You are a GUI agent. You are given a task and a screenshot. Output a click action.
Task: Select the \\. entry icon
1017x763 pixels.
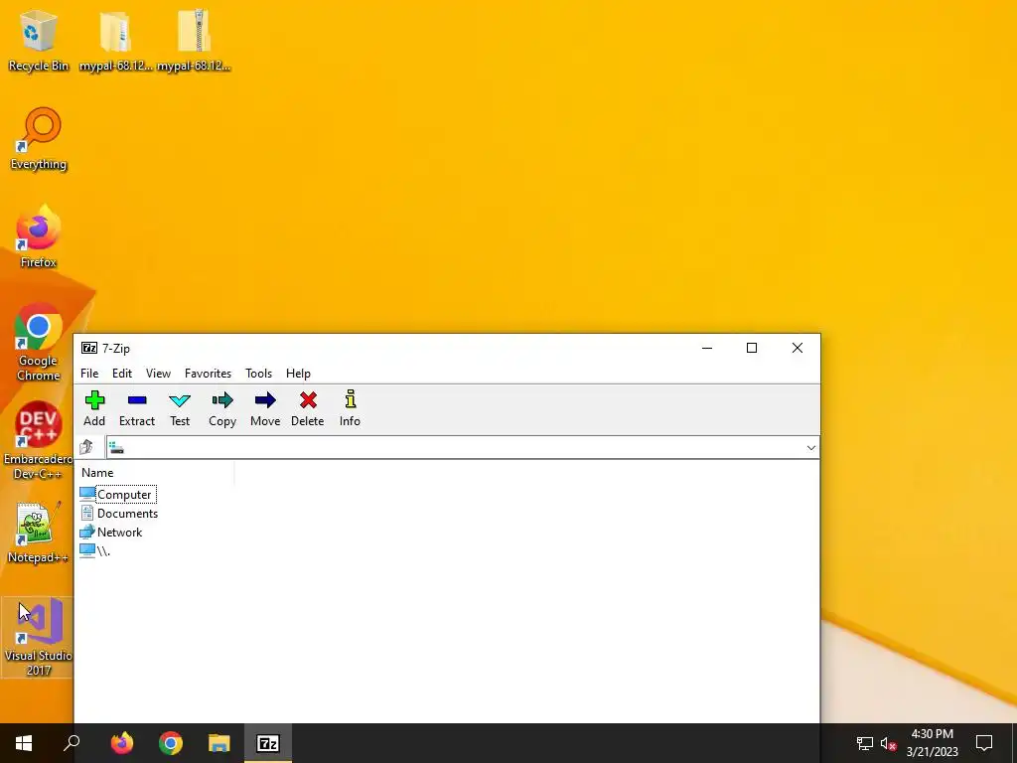tap(87, 550)
